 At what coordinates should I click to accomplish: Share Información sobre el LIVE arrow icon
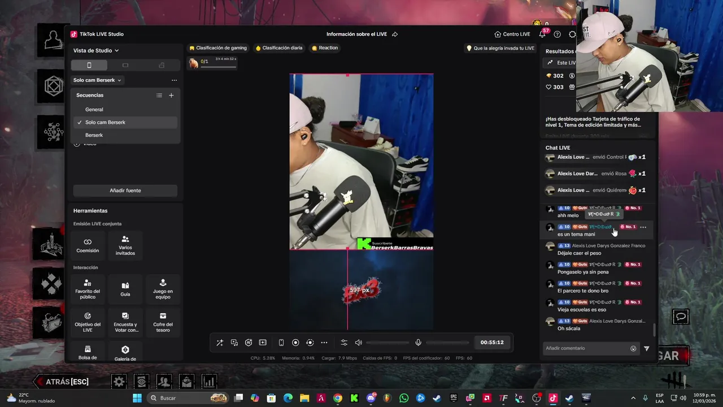[395, 34]
